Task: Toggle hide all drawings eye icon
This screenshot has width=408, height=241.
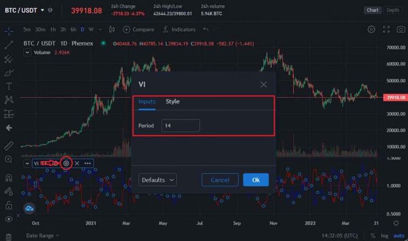Action: click(8, 219)
